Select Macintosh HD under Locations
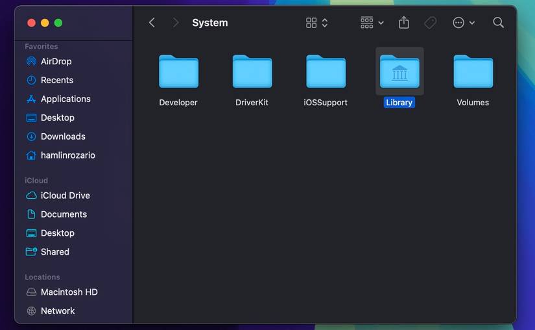535x330 pixels. (69, 292)
